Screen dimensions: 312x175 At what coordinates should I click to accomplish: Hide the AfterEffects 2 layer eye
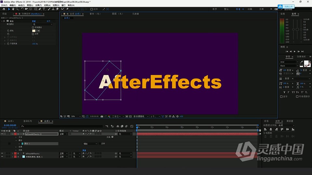2,134
